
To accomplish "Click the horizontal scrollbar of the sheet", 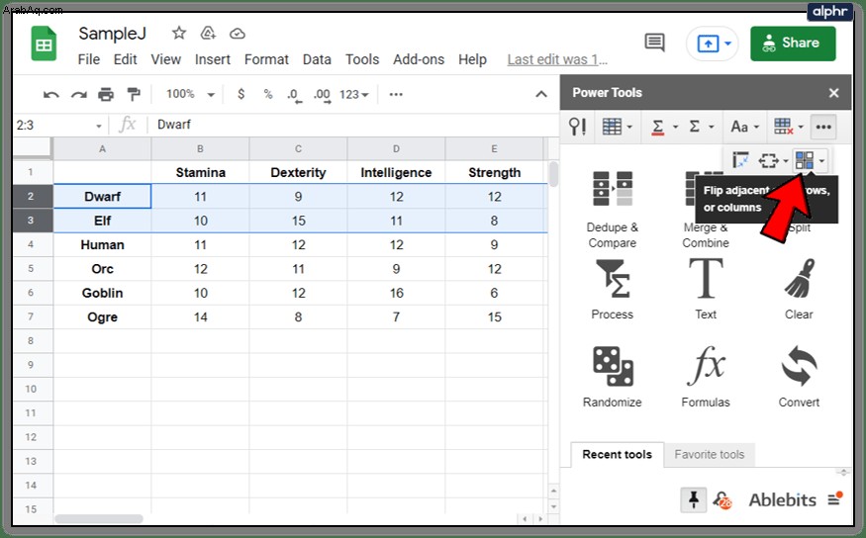I will tap(99, 518).
